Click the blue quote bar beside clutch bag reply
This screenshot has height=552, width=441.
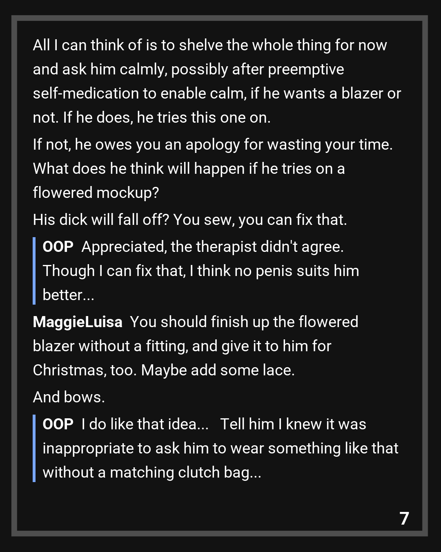(34, 448)
